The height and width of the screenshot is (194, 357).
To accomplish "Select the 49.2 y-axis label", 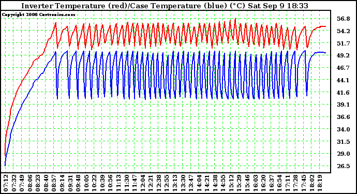I will (344, 55).
